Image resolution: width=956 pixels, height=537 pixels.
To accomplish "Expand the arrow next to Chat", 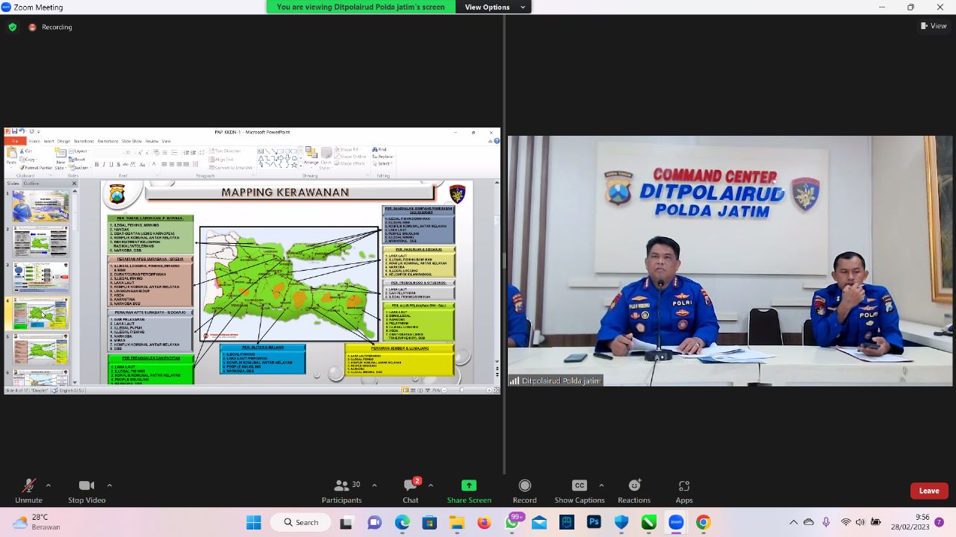I will (431, 486).
